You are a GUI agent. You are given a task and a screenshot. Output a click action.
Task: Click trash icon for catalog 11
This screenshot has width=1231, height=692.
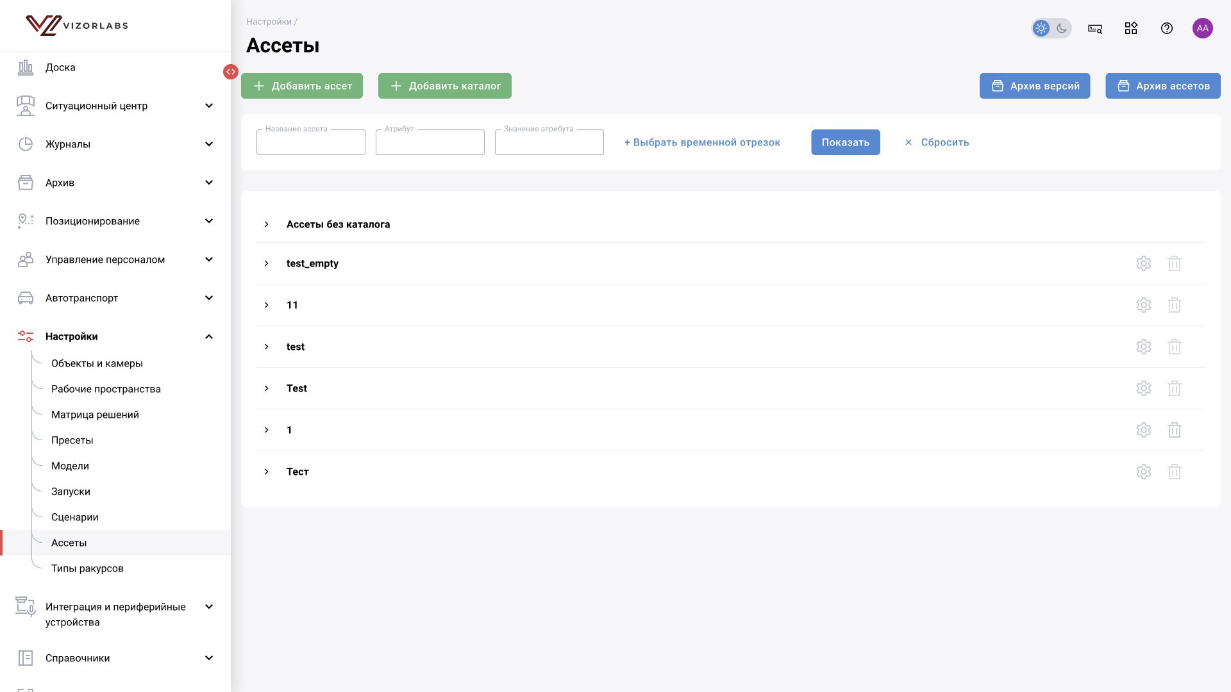click(1174, 305)
